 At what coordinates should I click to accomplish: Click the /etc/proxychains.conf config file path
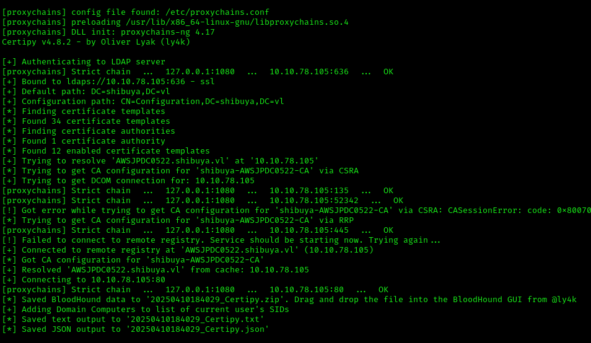217,12
